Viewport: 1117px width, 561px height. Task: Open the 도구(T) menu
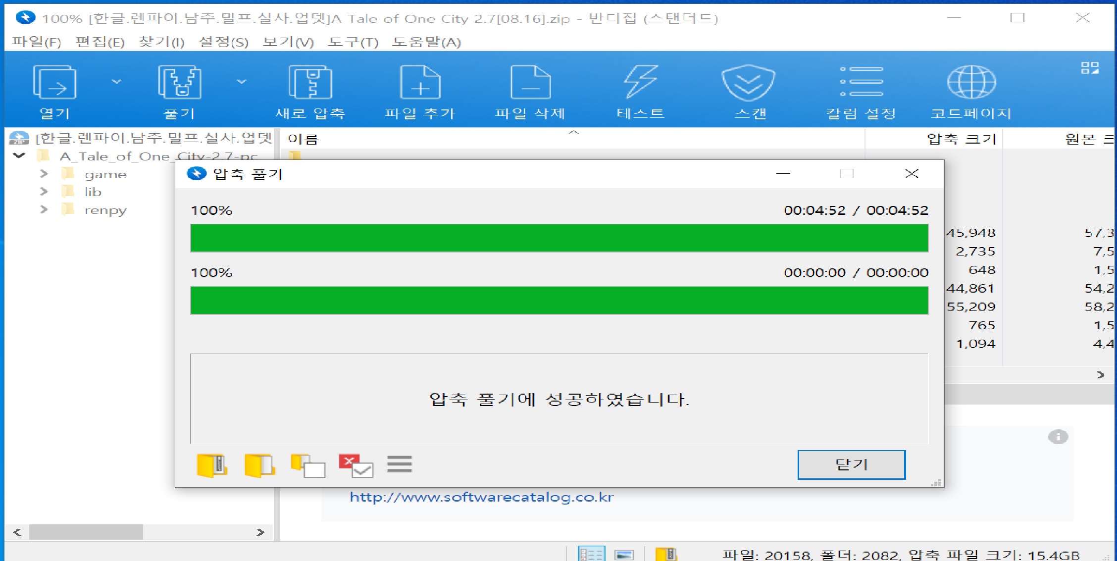[x=353, y=42]
